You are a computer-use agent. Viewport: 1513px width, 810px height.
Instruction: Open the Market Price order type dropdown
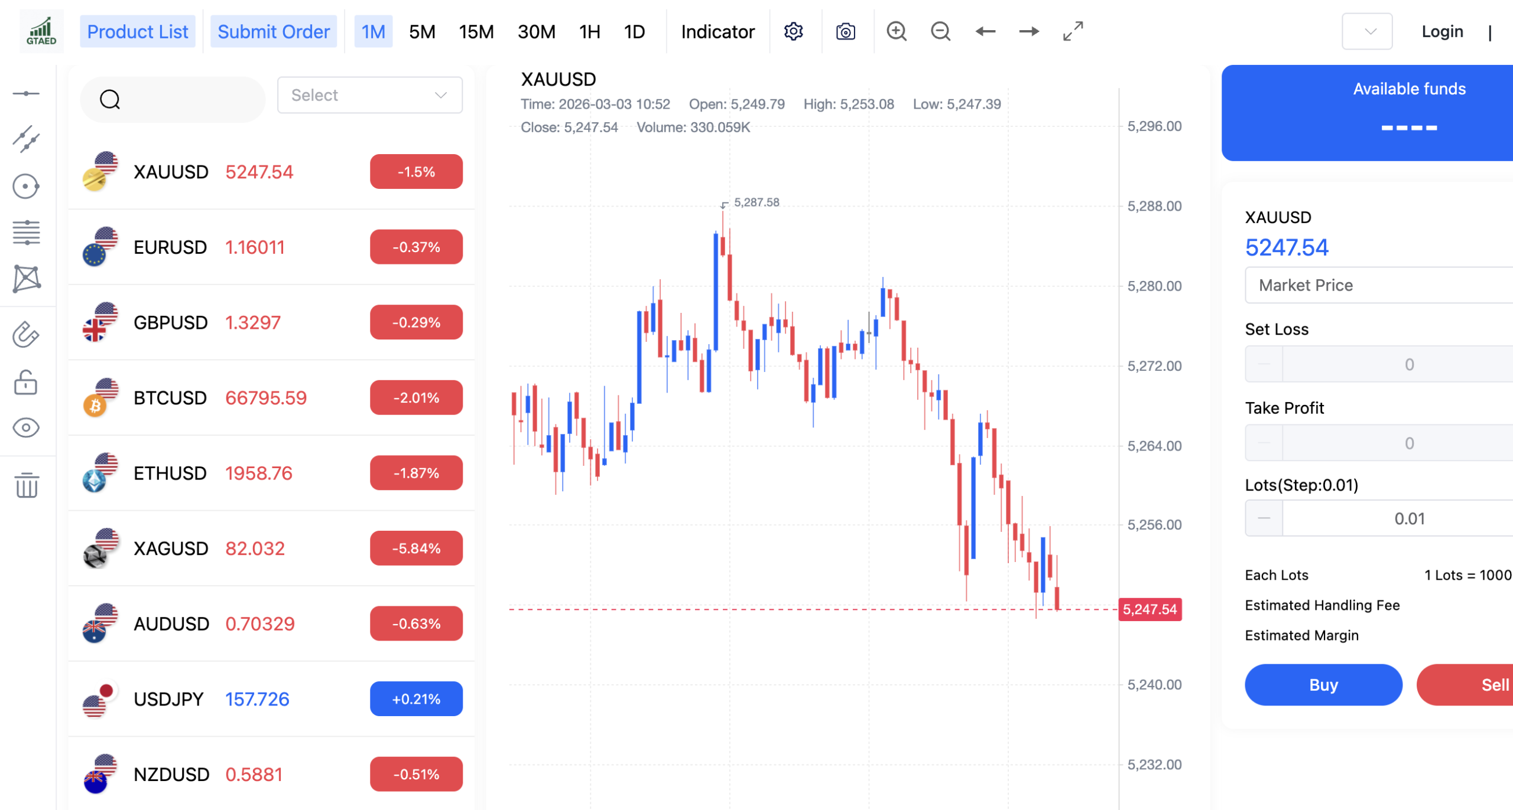[x=1378, y=285]
